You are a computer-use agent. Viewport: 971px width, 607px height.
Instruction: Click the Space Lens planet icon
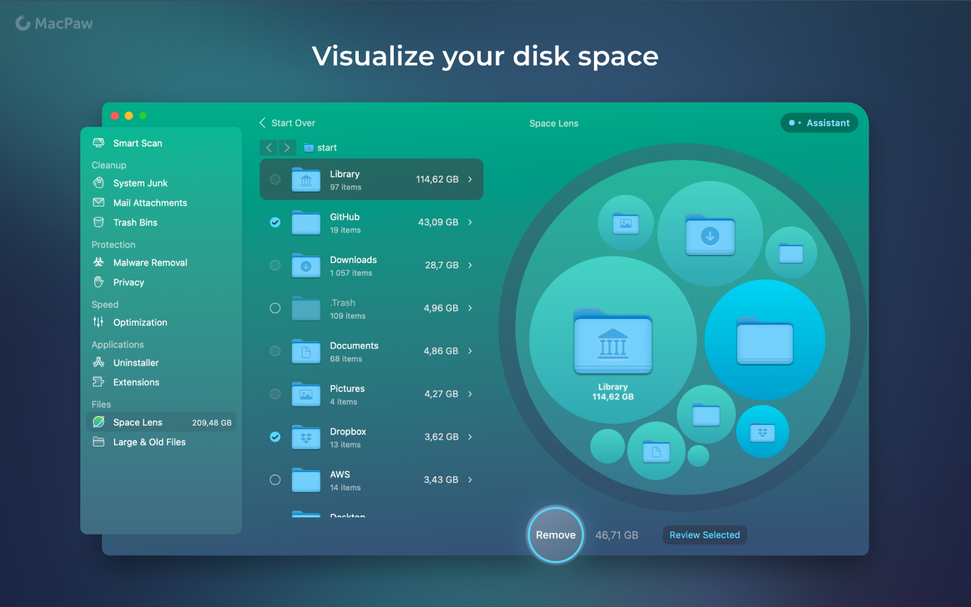click(98, 422)
